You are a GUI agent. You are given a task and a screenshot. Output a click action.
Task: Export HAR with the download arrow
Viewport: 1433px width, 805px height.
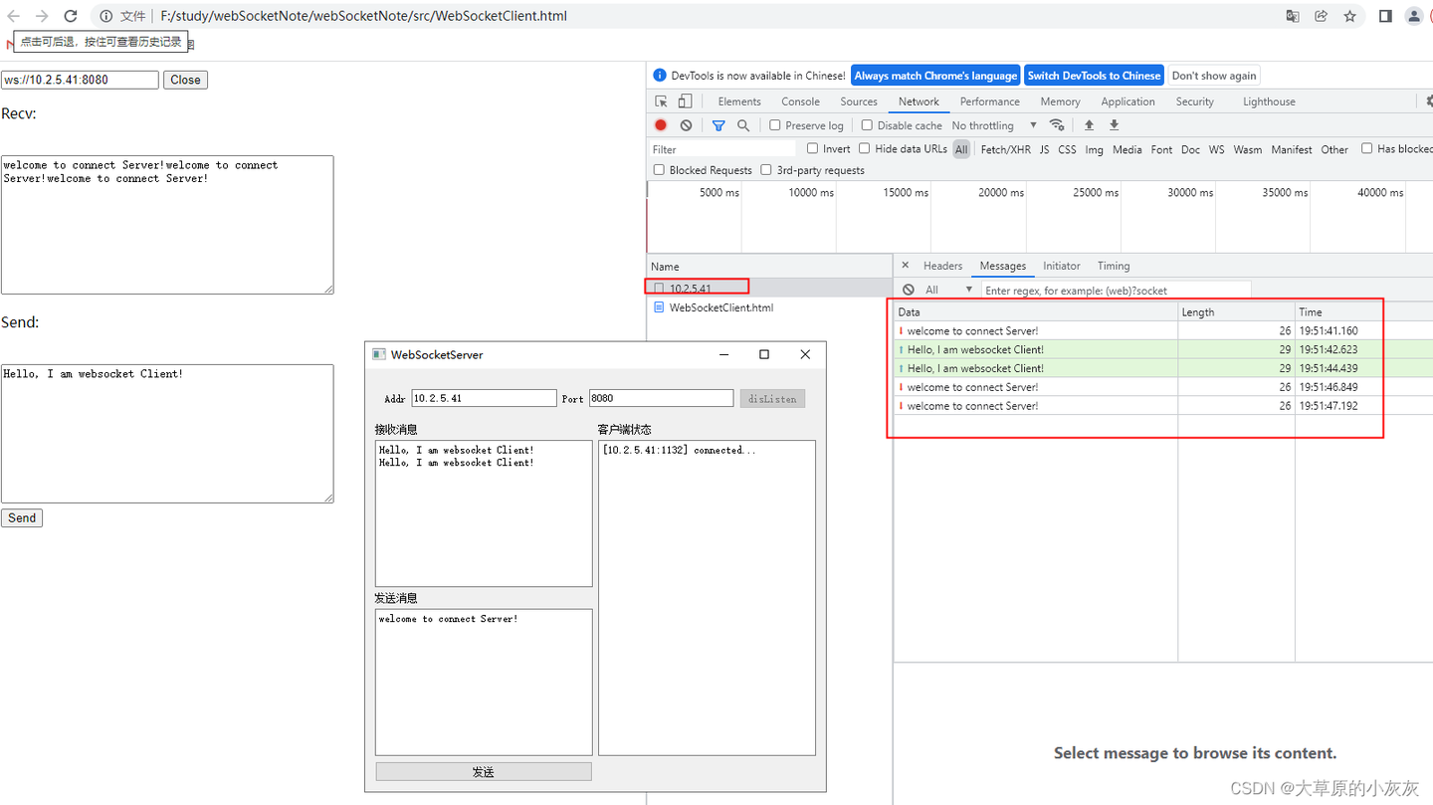[x=1114, y=125]
